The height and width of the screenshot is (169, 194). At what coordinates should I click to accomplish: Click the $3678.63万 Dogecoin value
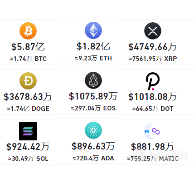coord(28,97)
